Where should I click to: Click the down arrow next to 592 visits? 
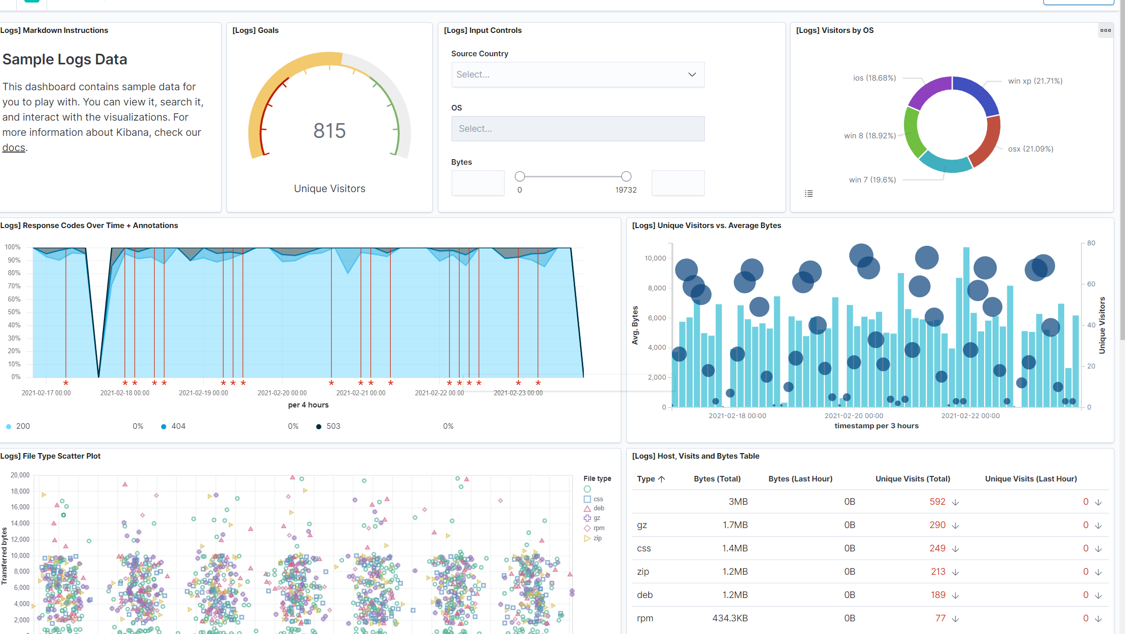pyautogui.click(x=955, y=502)
